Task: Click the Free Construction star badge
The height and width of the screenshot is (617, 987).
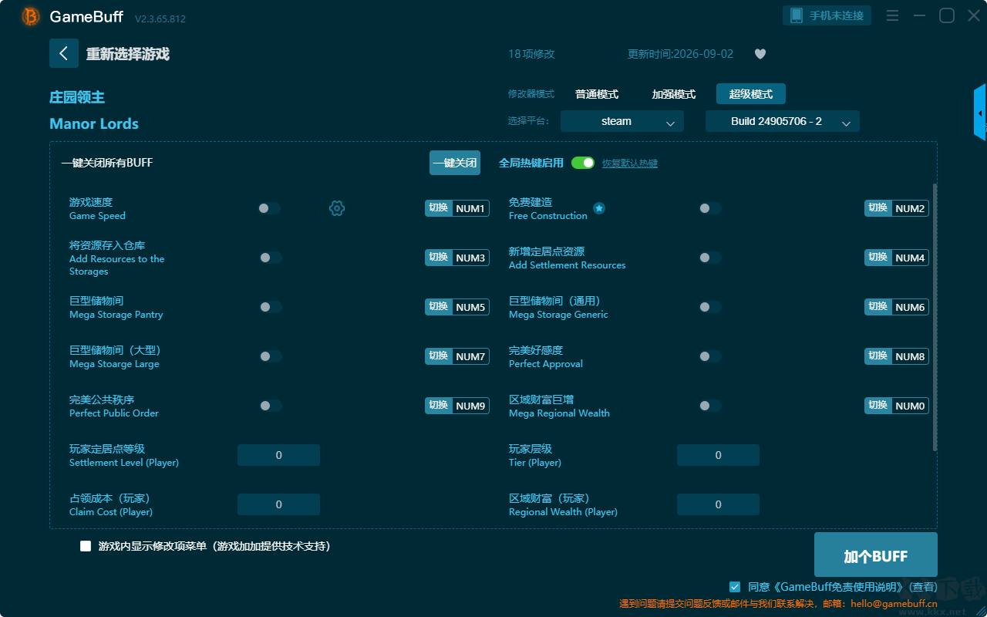Action: click(x=599, y=208)
